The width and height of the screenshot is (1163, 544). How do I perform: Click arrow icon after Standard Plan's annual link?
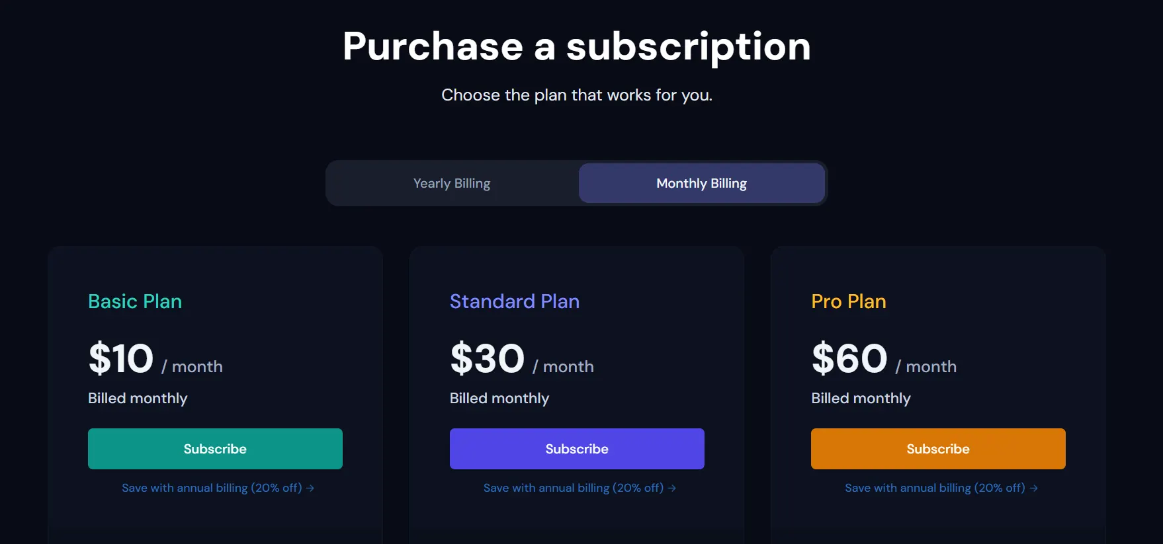672,488
